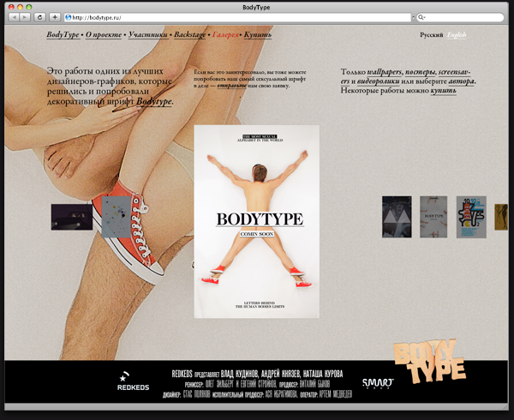
Task: Click the bodytype.ru address field
Action: [237, 18]
